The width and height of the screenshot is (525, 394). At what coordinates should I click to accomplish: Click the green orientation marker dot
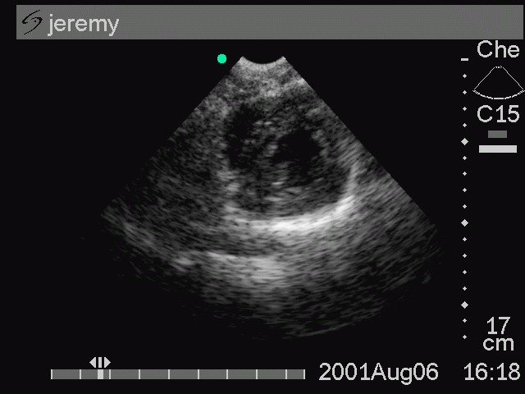click(x=221, y=58)
